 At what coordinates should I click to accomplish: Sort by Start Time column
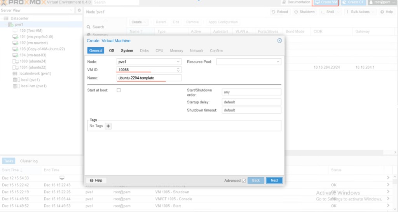click(20, 170)
